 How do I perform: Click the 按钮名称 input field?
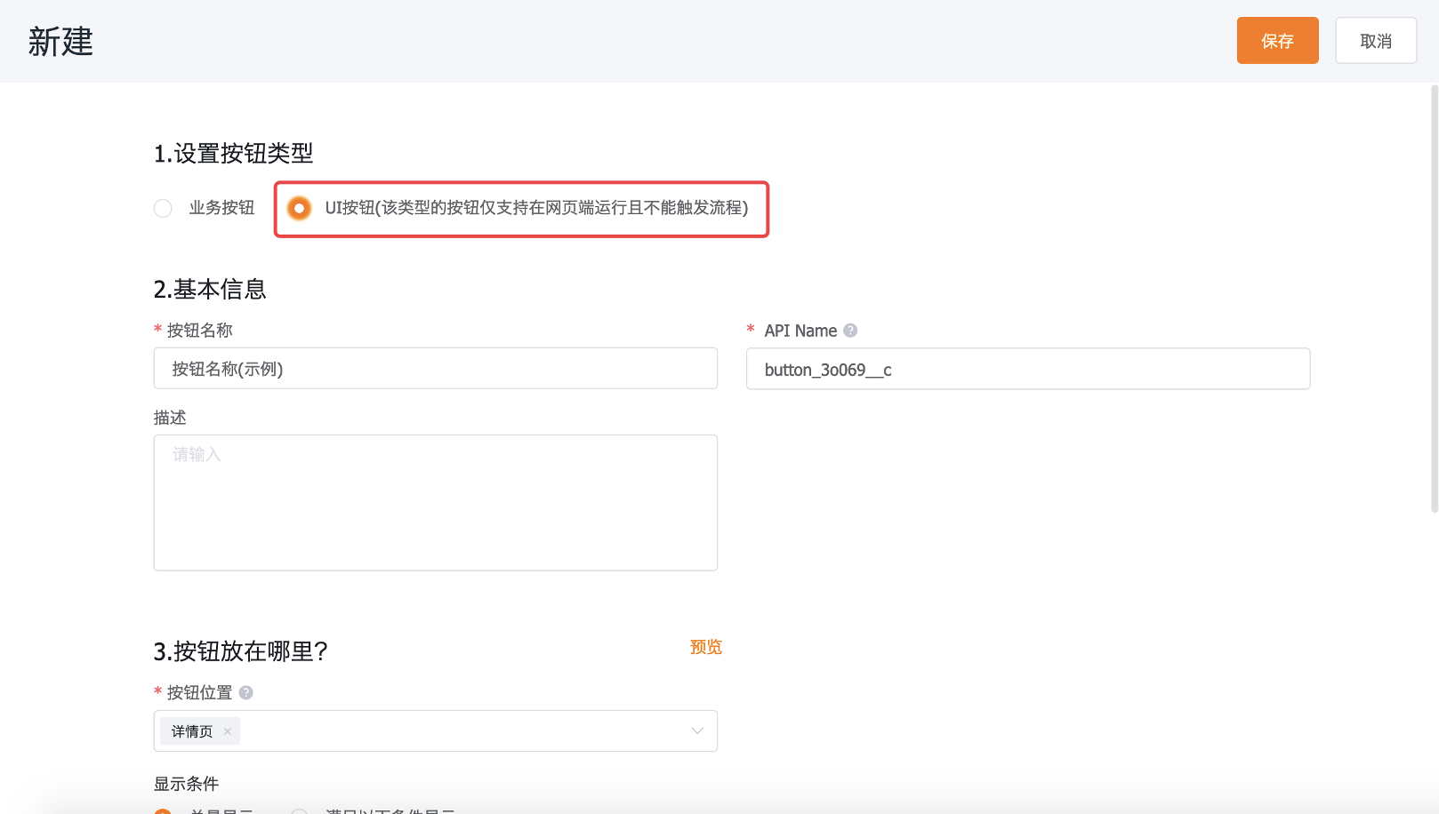coord(436,369)
